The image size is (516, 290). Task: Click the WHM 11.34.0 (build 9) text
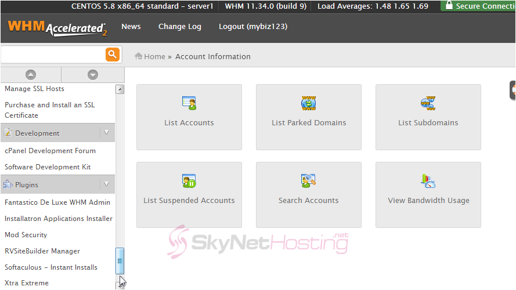tap(266, 6)
